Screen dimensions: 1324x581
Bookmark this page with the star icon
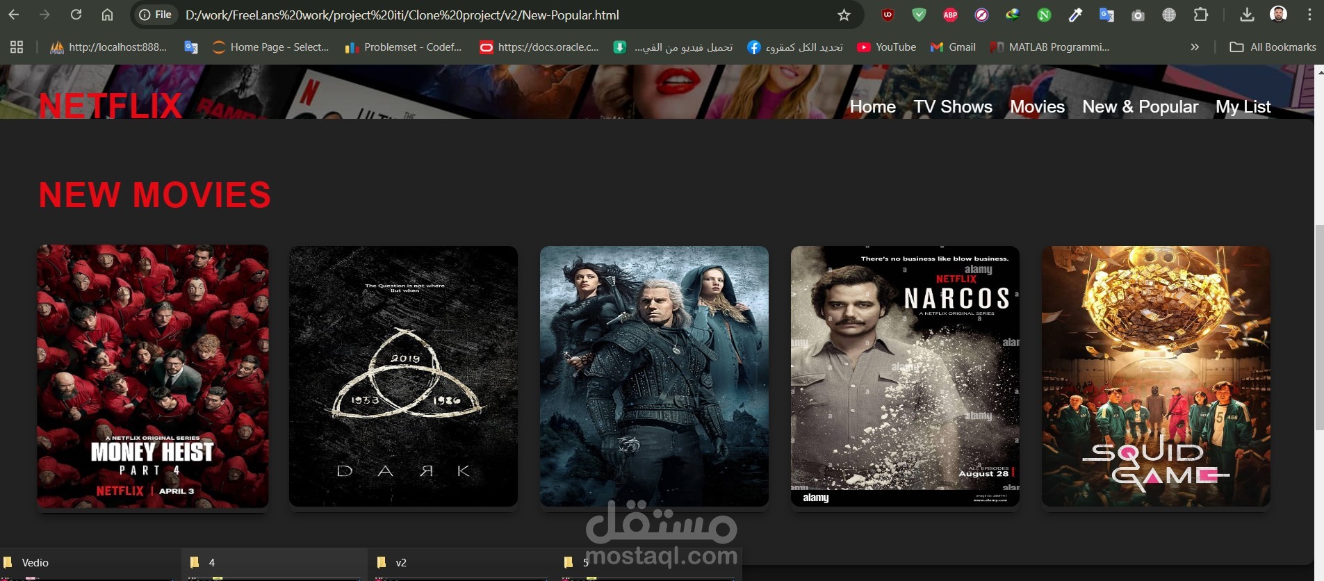(x=844, y=15)
